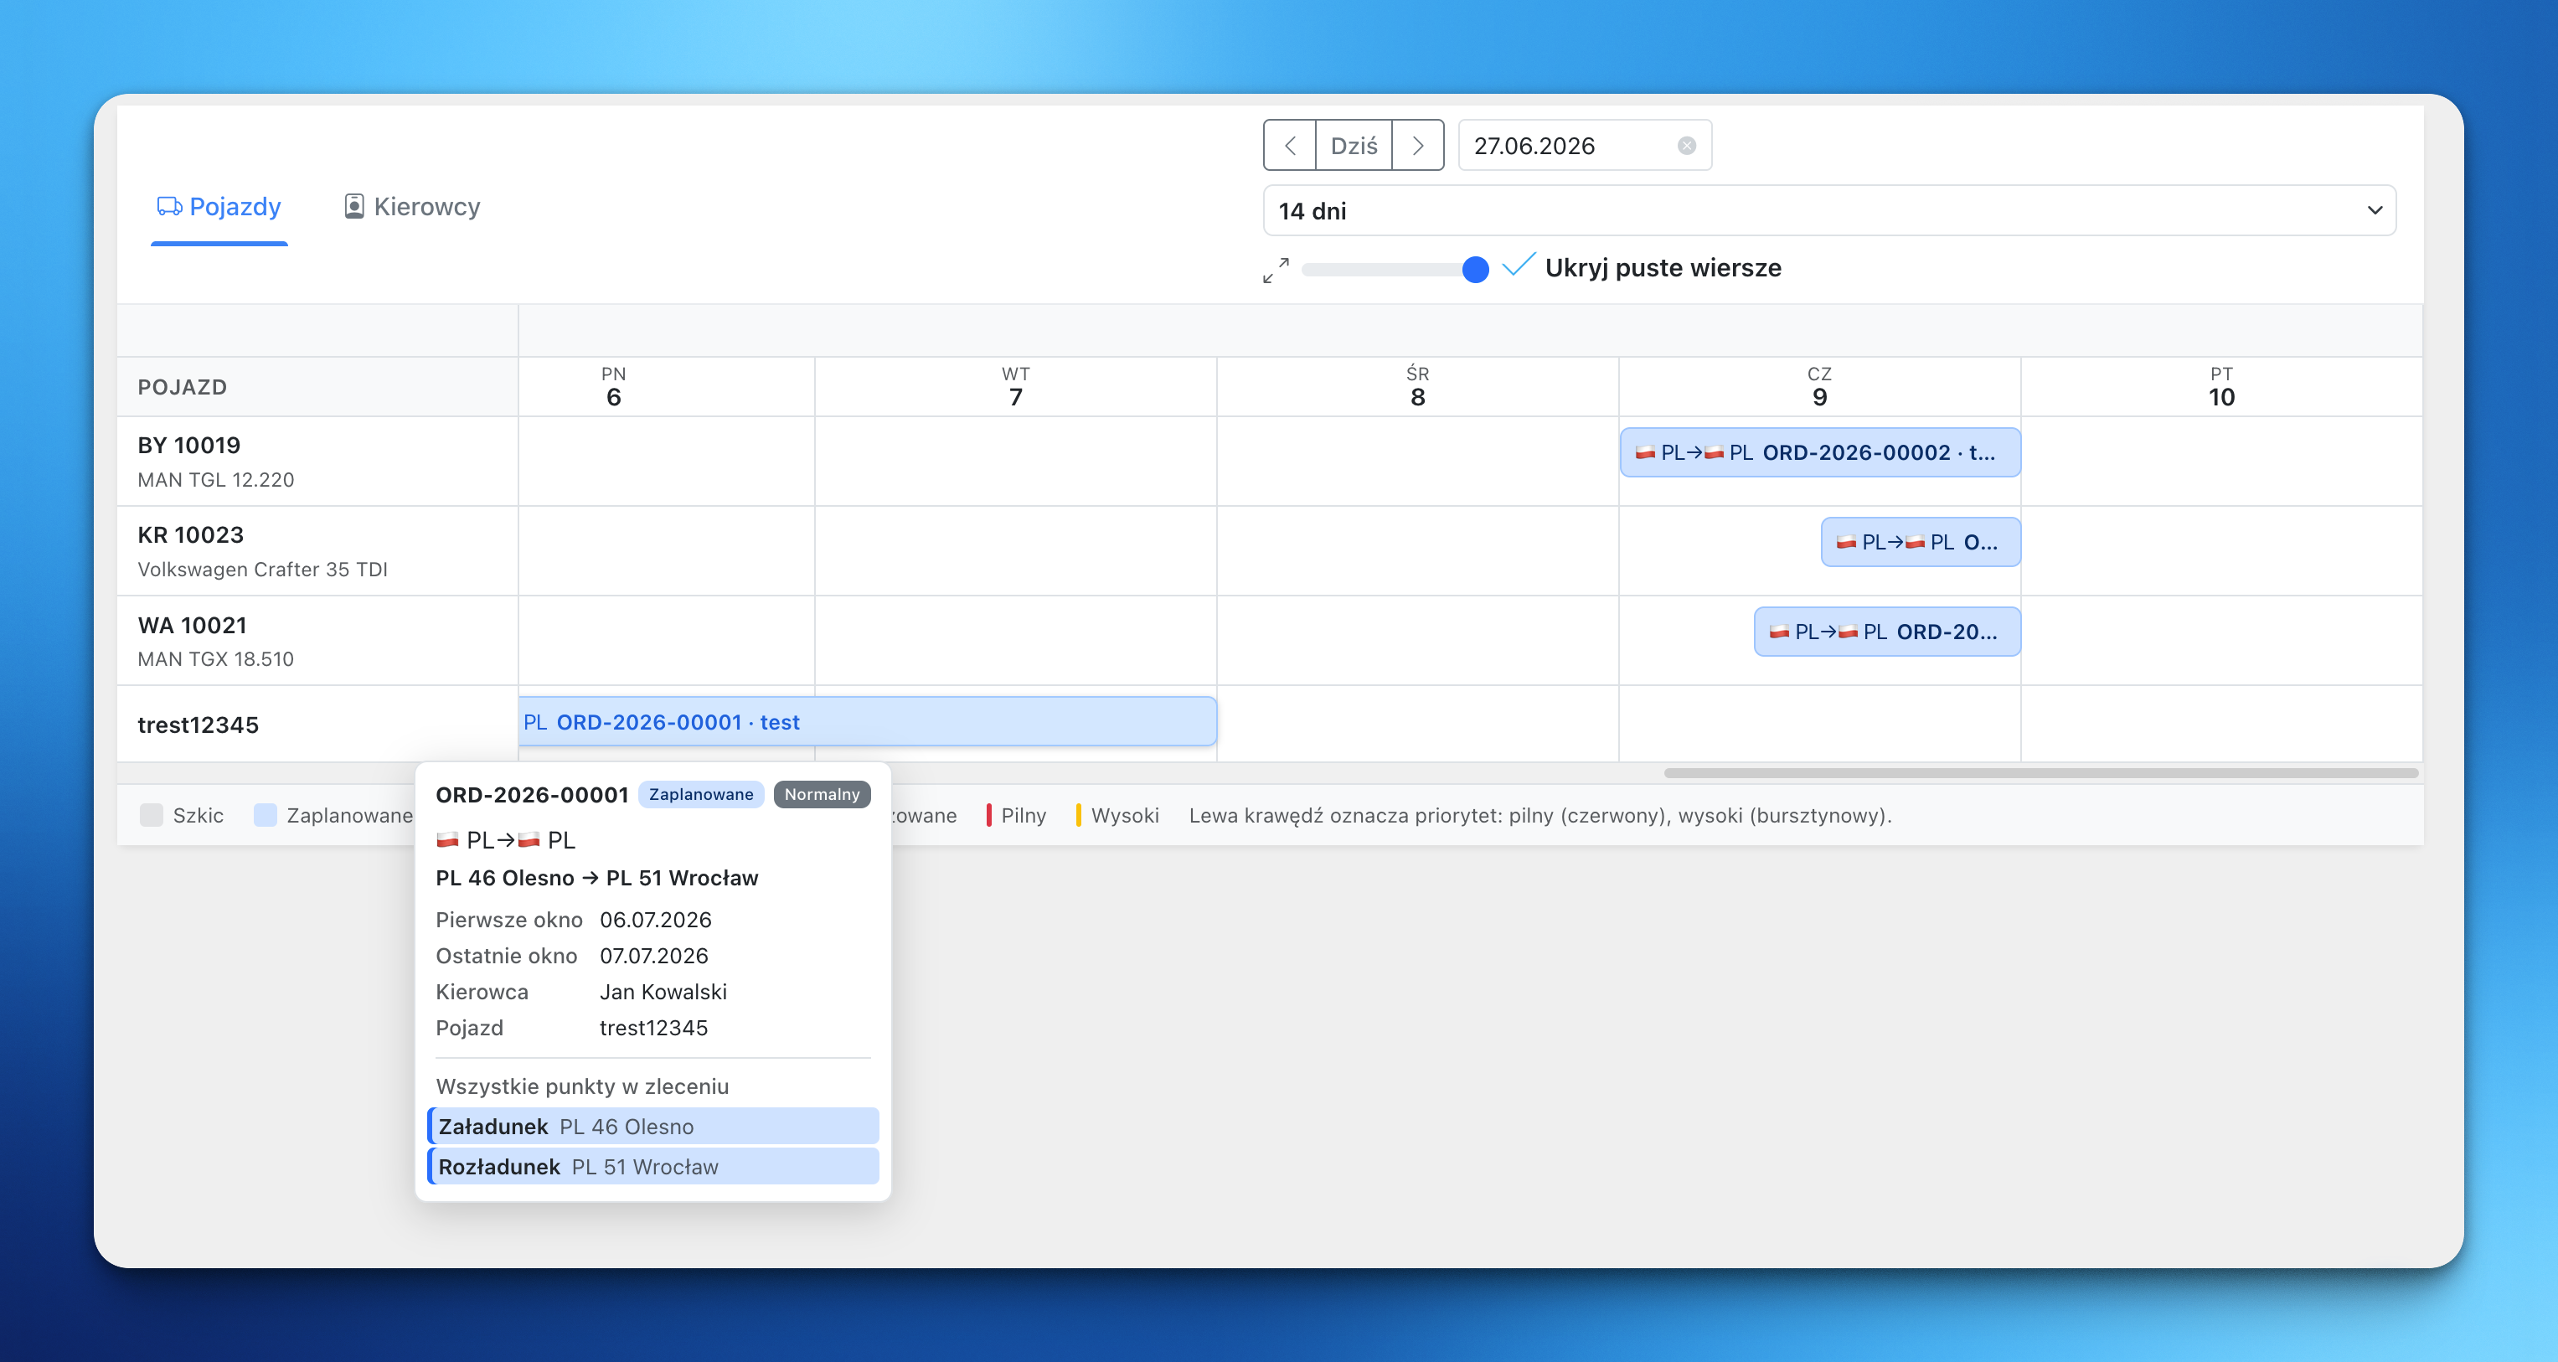Click the Pojazd value trest12345 in popup
Image resolution: width=2558 pixels, height=1362 pixels.
pos(653,1028)
